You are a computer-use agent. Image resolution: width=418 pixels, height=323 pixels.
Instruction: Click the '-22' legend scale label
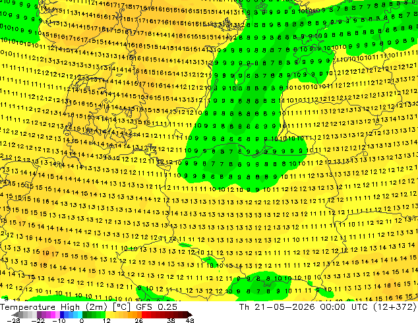click(38, 320)
